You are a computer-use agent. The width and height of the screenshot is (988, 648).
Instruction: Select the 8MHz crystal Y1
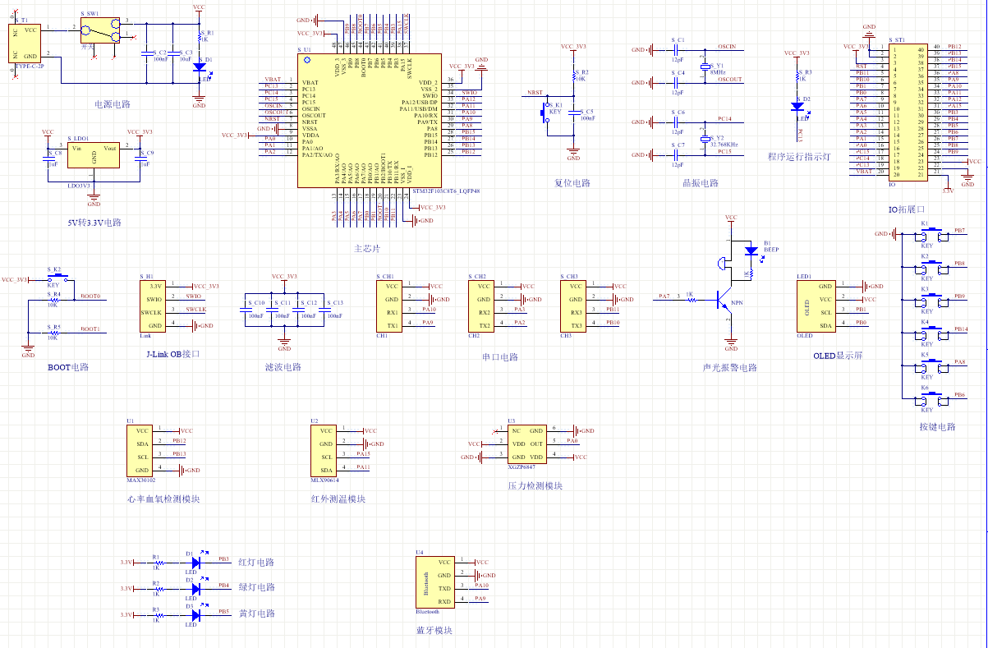pos(704,68)
